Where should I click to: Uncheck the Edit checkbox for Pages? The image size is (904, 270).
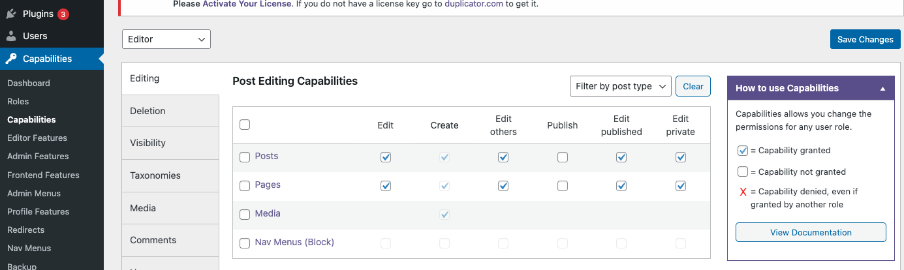(386, 186)
